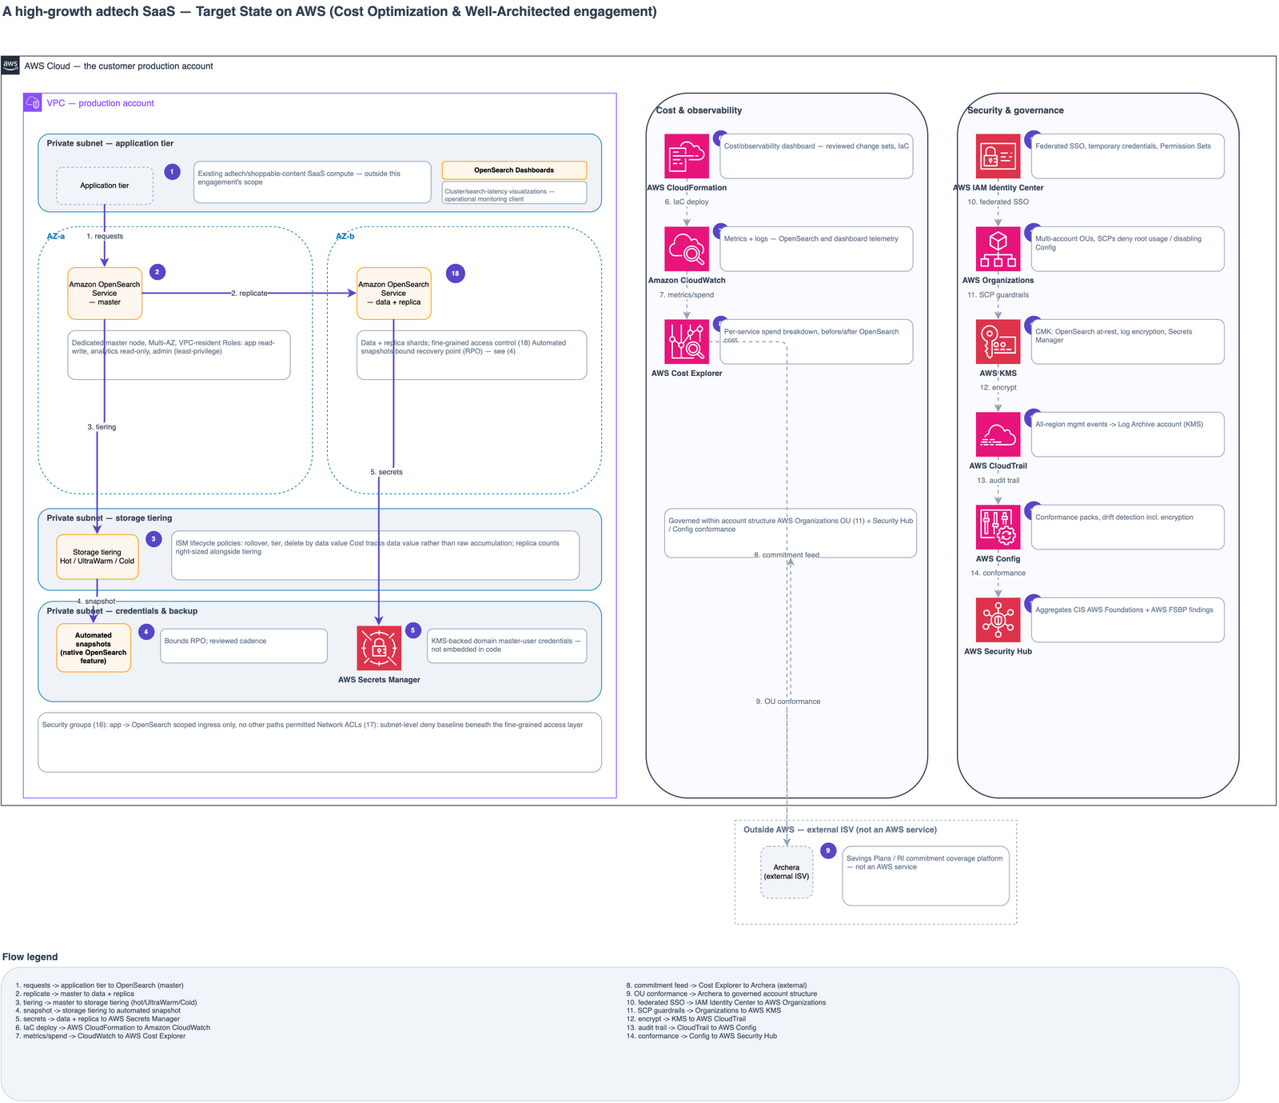Click the '3. tiering' edge label

coord(102,427)
